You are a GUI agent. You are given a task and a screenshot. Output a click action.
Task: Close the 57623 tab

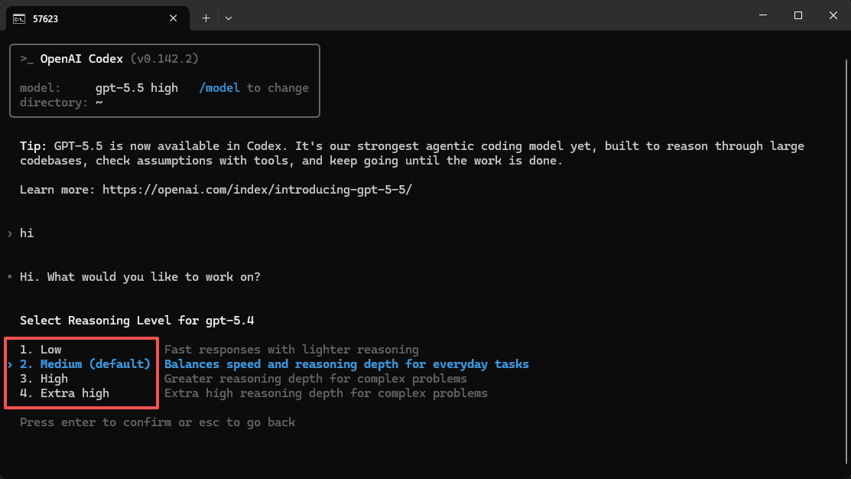[x=173, y=18]
